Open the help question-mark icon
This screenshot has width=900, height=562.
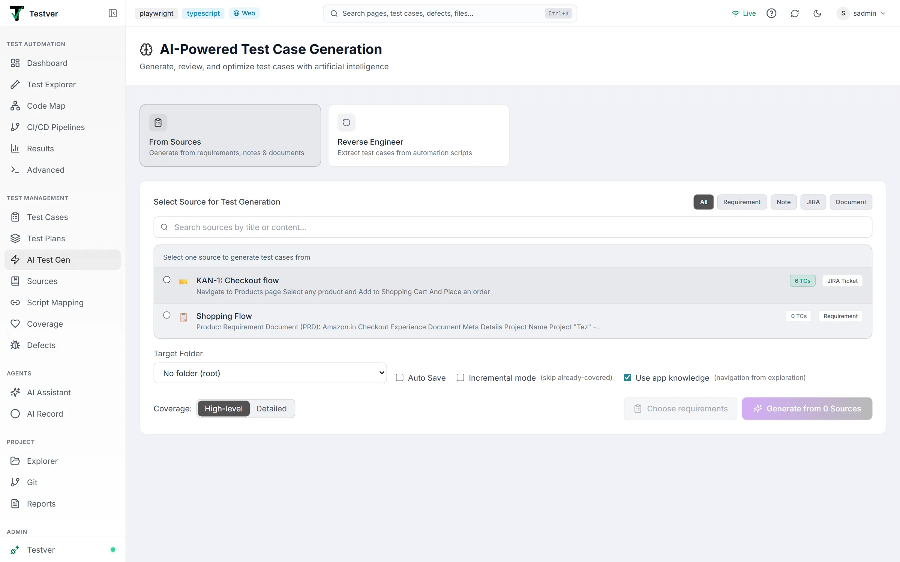click(771, 13)
